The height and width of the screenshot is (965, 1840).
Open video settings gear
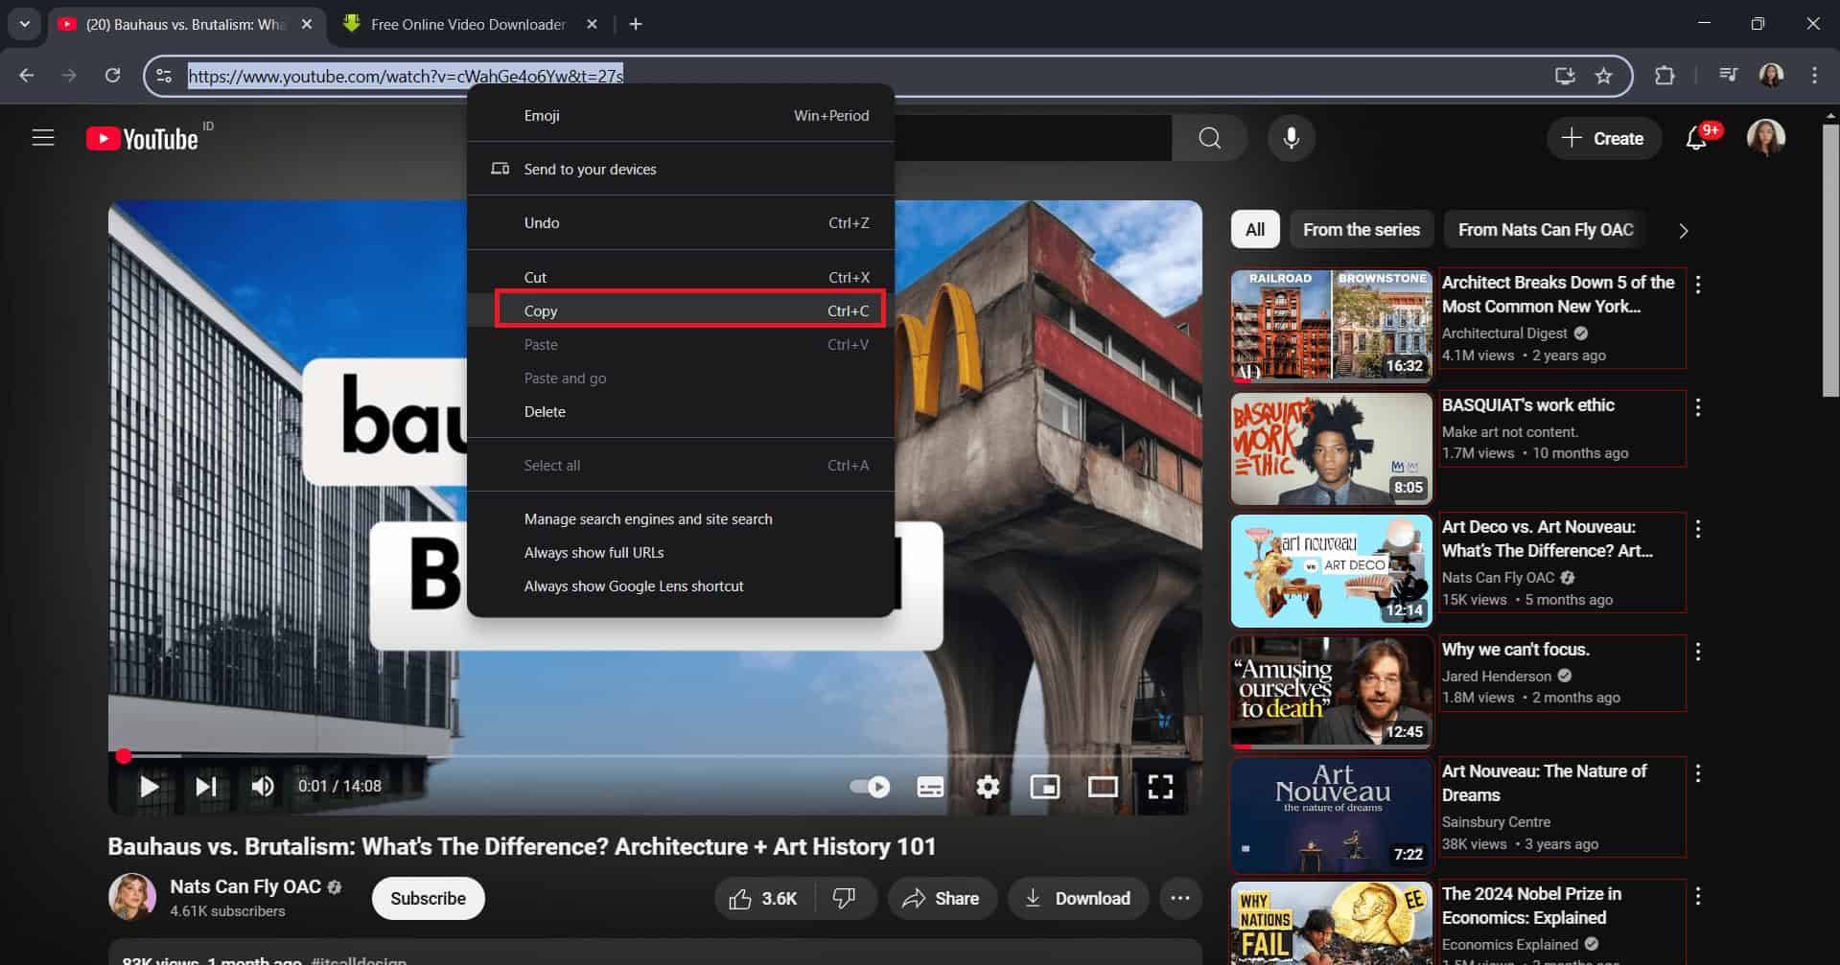click(988, 787)
